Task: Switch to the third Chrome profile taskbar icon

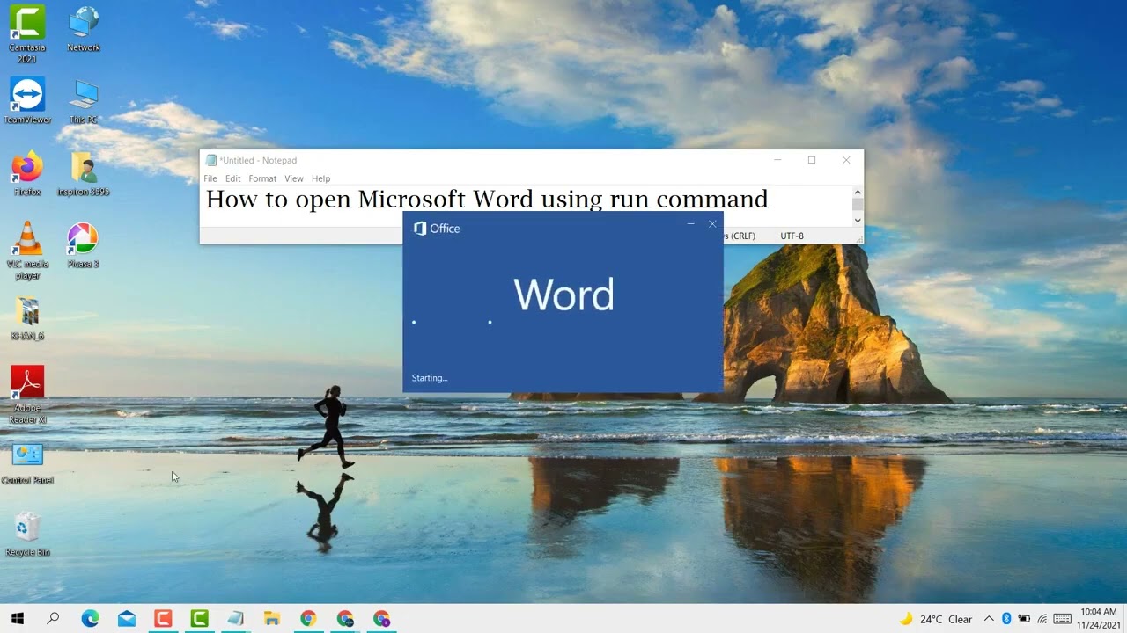Action: 381,619
